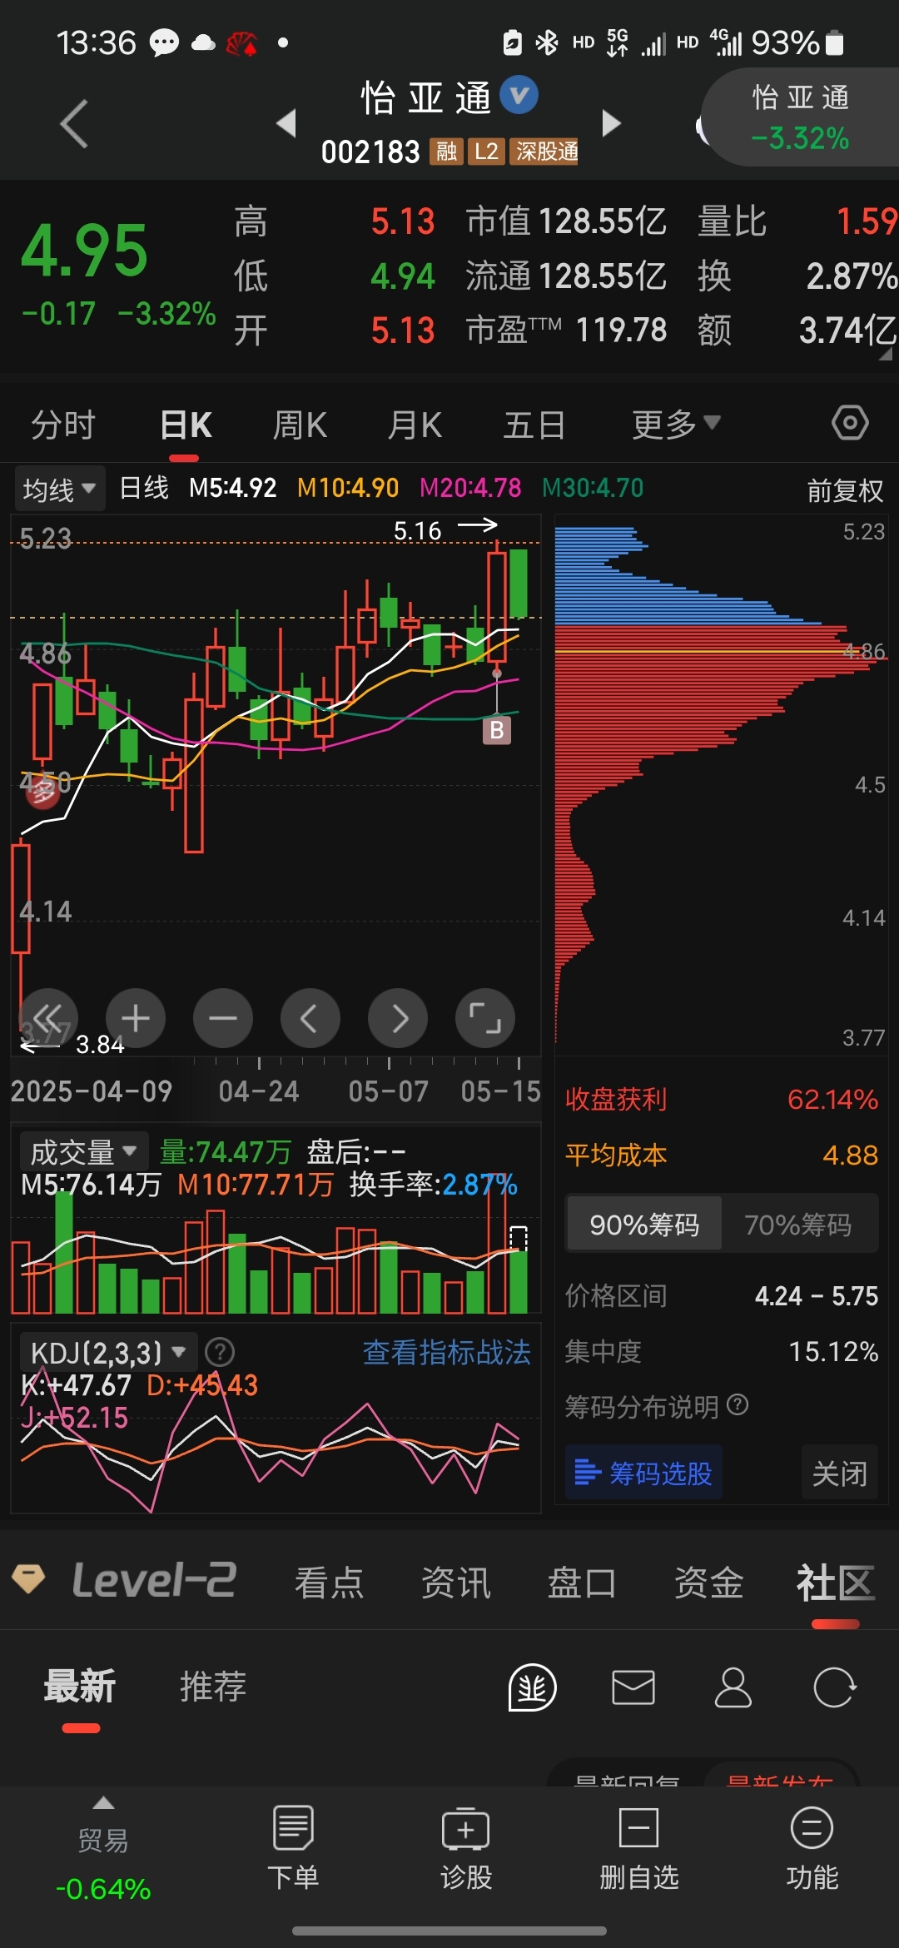Refresh community posts icon
899x1948 pixels.
[834, 1687]
